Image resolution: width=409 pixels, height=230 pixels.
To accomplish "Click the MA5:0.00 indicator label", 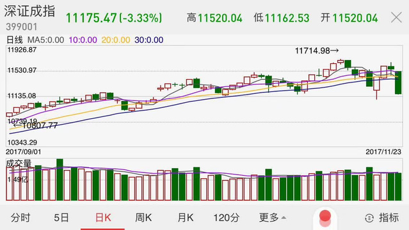I will pyautogui.click(x=45, y=40).
